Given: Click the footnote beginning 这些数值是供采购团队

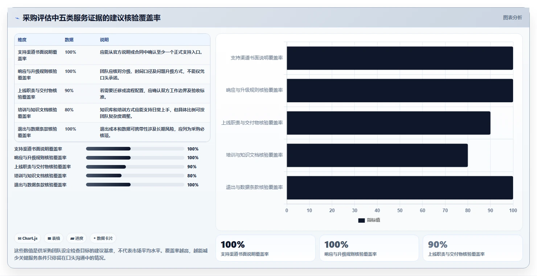Looking at the screenshot, I should 111,254.
